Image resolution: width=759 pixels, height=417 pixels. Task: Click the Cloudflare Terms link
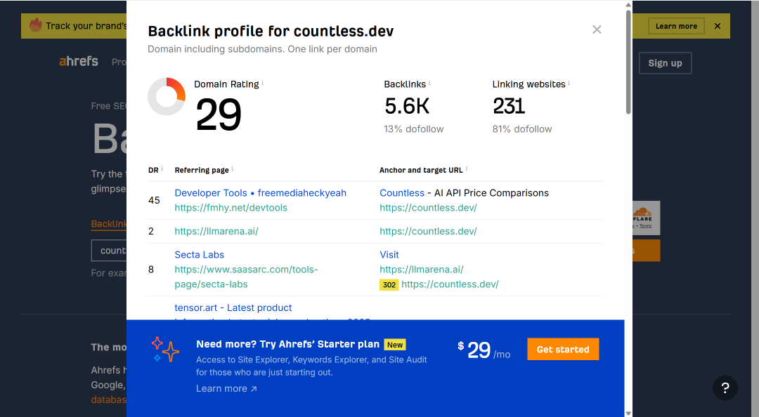pos(645,226)
